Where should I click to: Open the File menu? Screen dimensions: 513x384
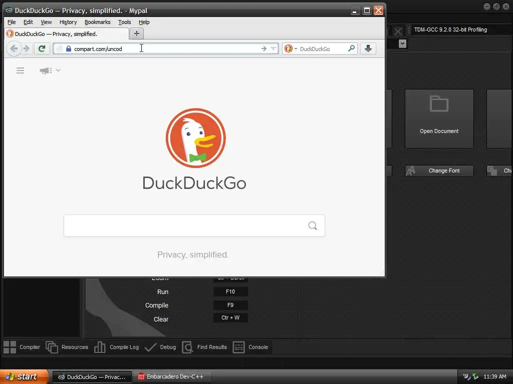12,22
